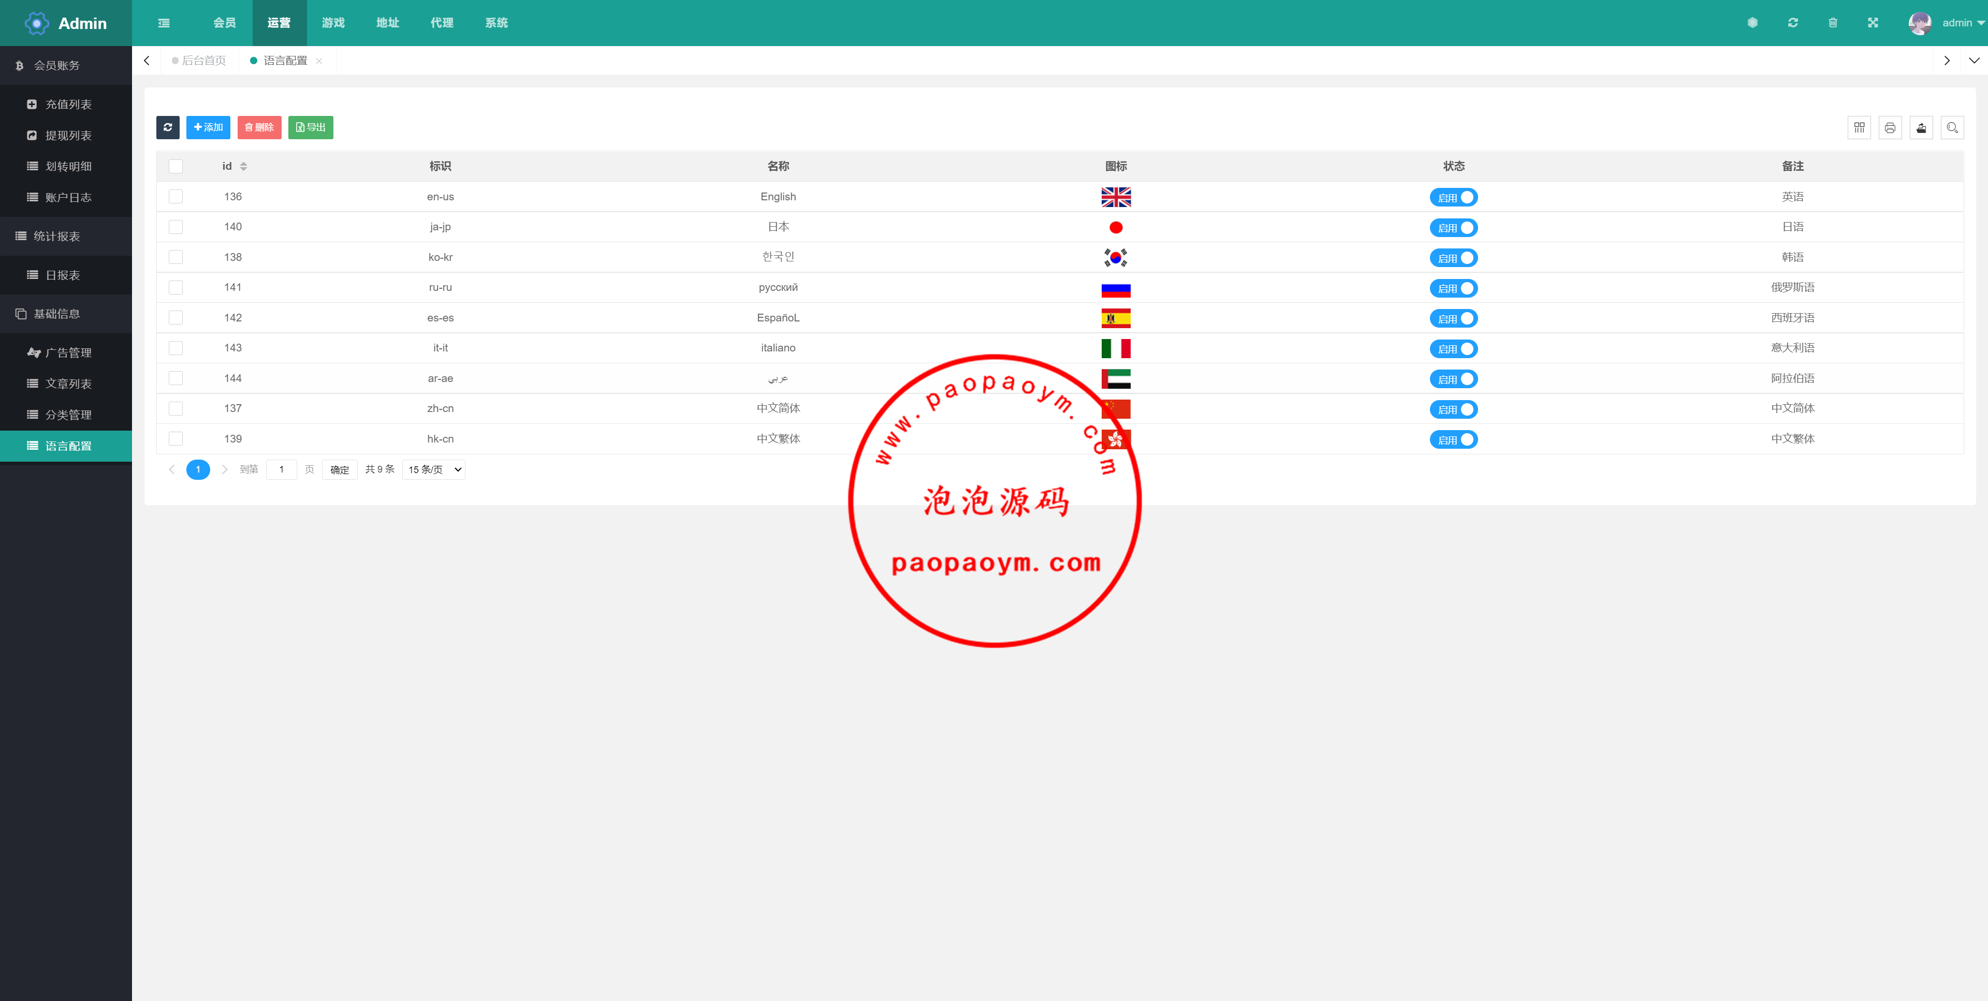Screen dimensions: 1988x1001
Task: Click the table search magnifier icon
Action: [x=1952, y=127]
